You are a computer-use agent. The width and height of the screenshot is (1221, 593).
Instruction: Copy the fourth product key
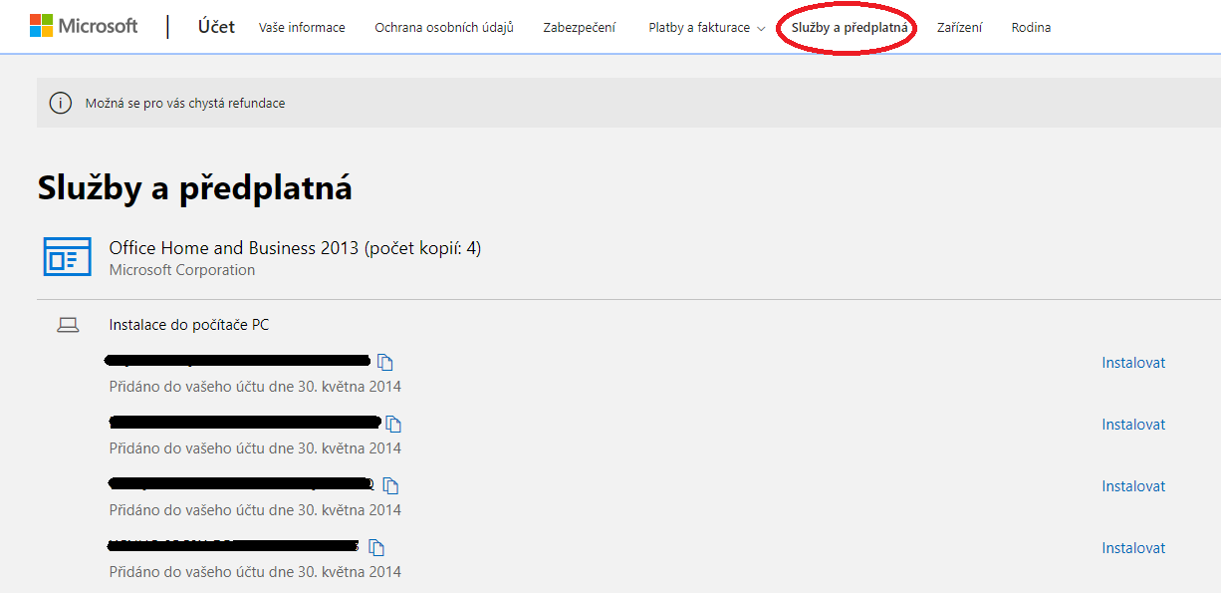click(x=376, y=548)
